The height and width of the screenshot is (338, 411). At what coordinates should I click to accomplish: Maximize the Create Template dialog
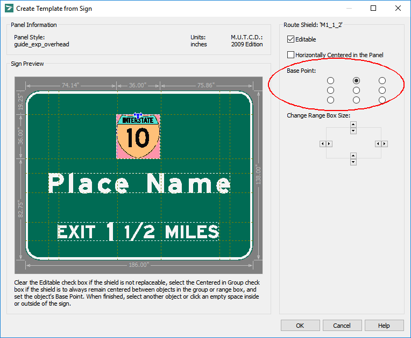(373, 8)
